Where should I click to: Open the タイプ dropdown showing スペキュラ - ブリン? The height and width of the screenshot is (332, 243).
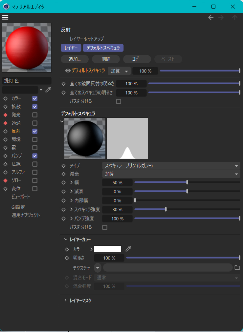coord(171,166)
